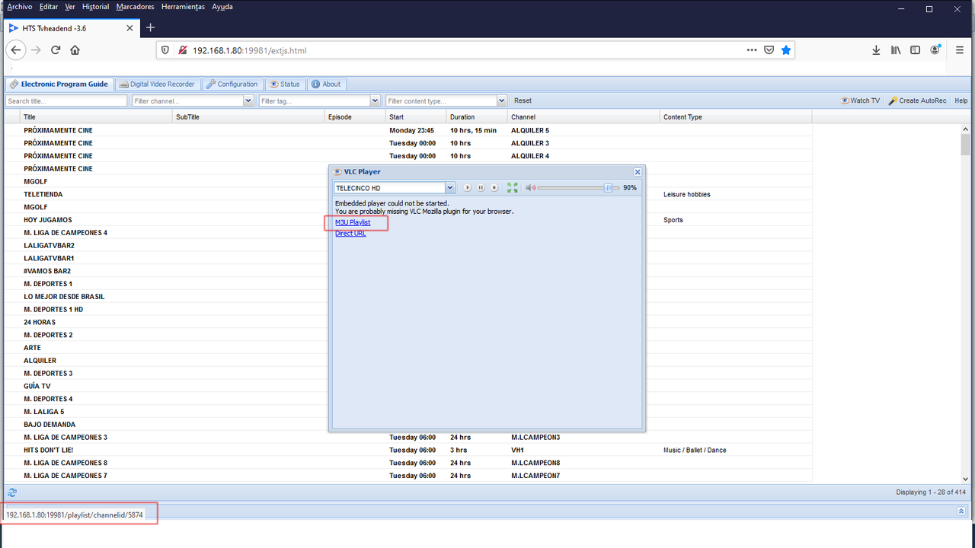Open the Filter tag dropdown arrow
This screenshot has width=975, height=548.
coord(375,100)
